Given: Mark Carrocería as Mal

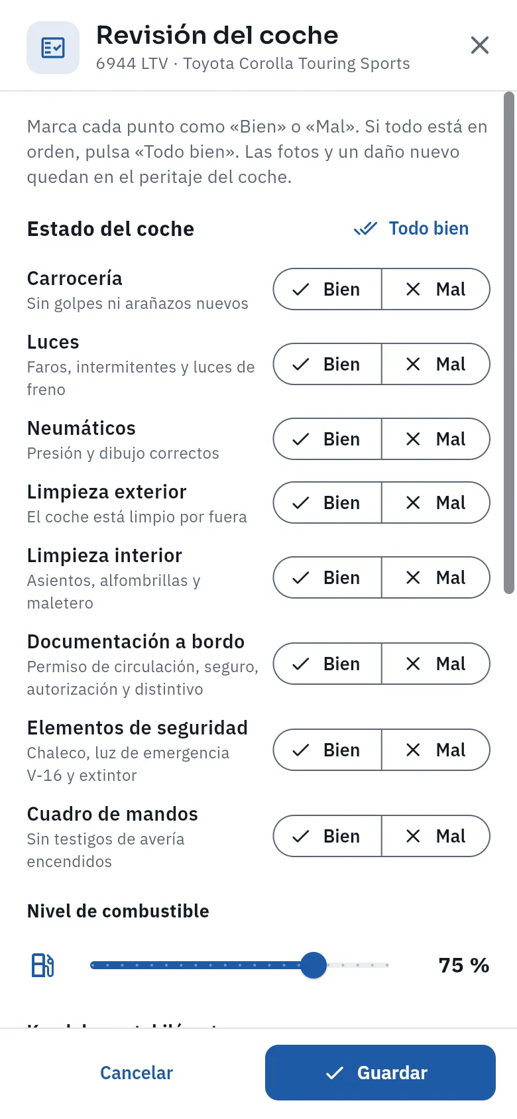Looking at the screenshot, I should [435, 289].
